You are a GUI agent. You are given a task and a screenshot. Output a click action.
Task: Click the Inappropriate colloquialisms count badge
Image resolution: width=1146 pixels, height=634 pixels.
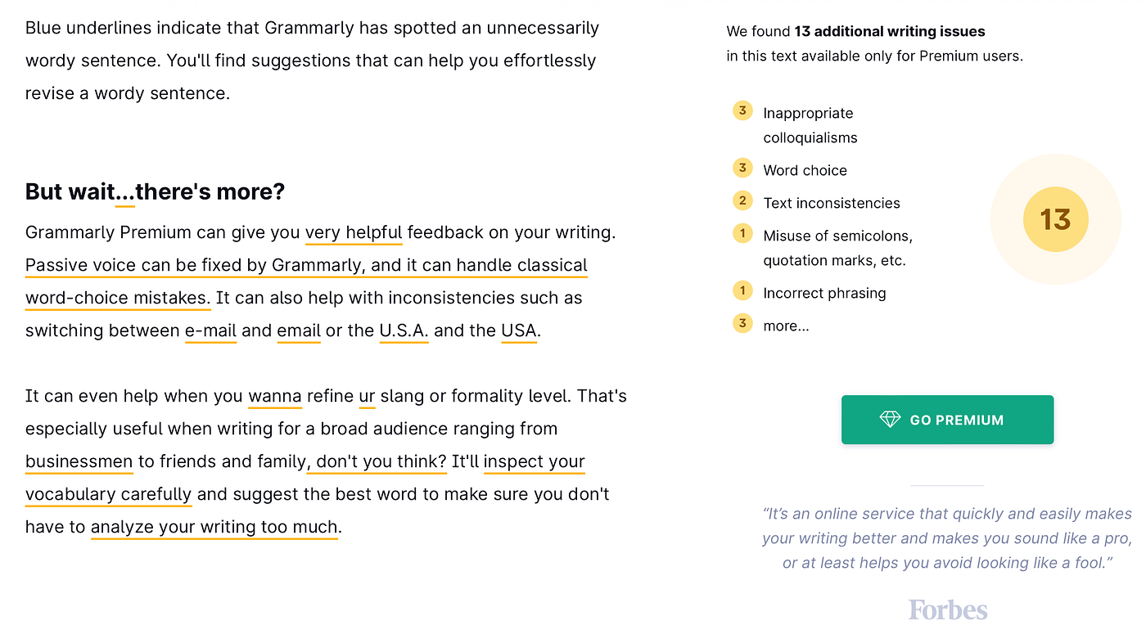(x=742, y=111)
